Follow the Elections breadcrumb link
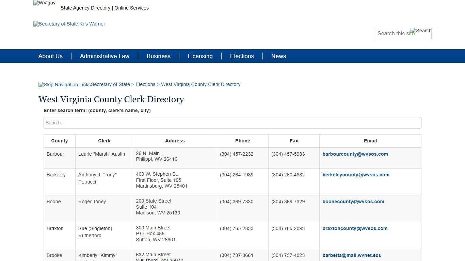Screen dimensions: 465x261 pos(145,84)
